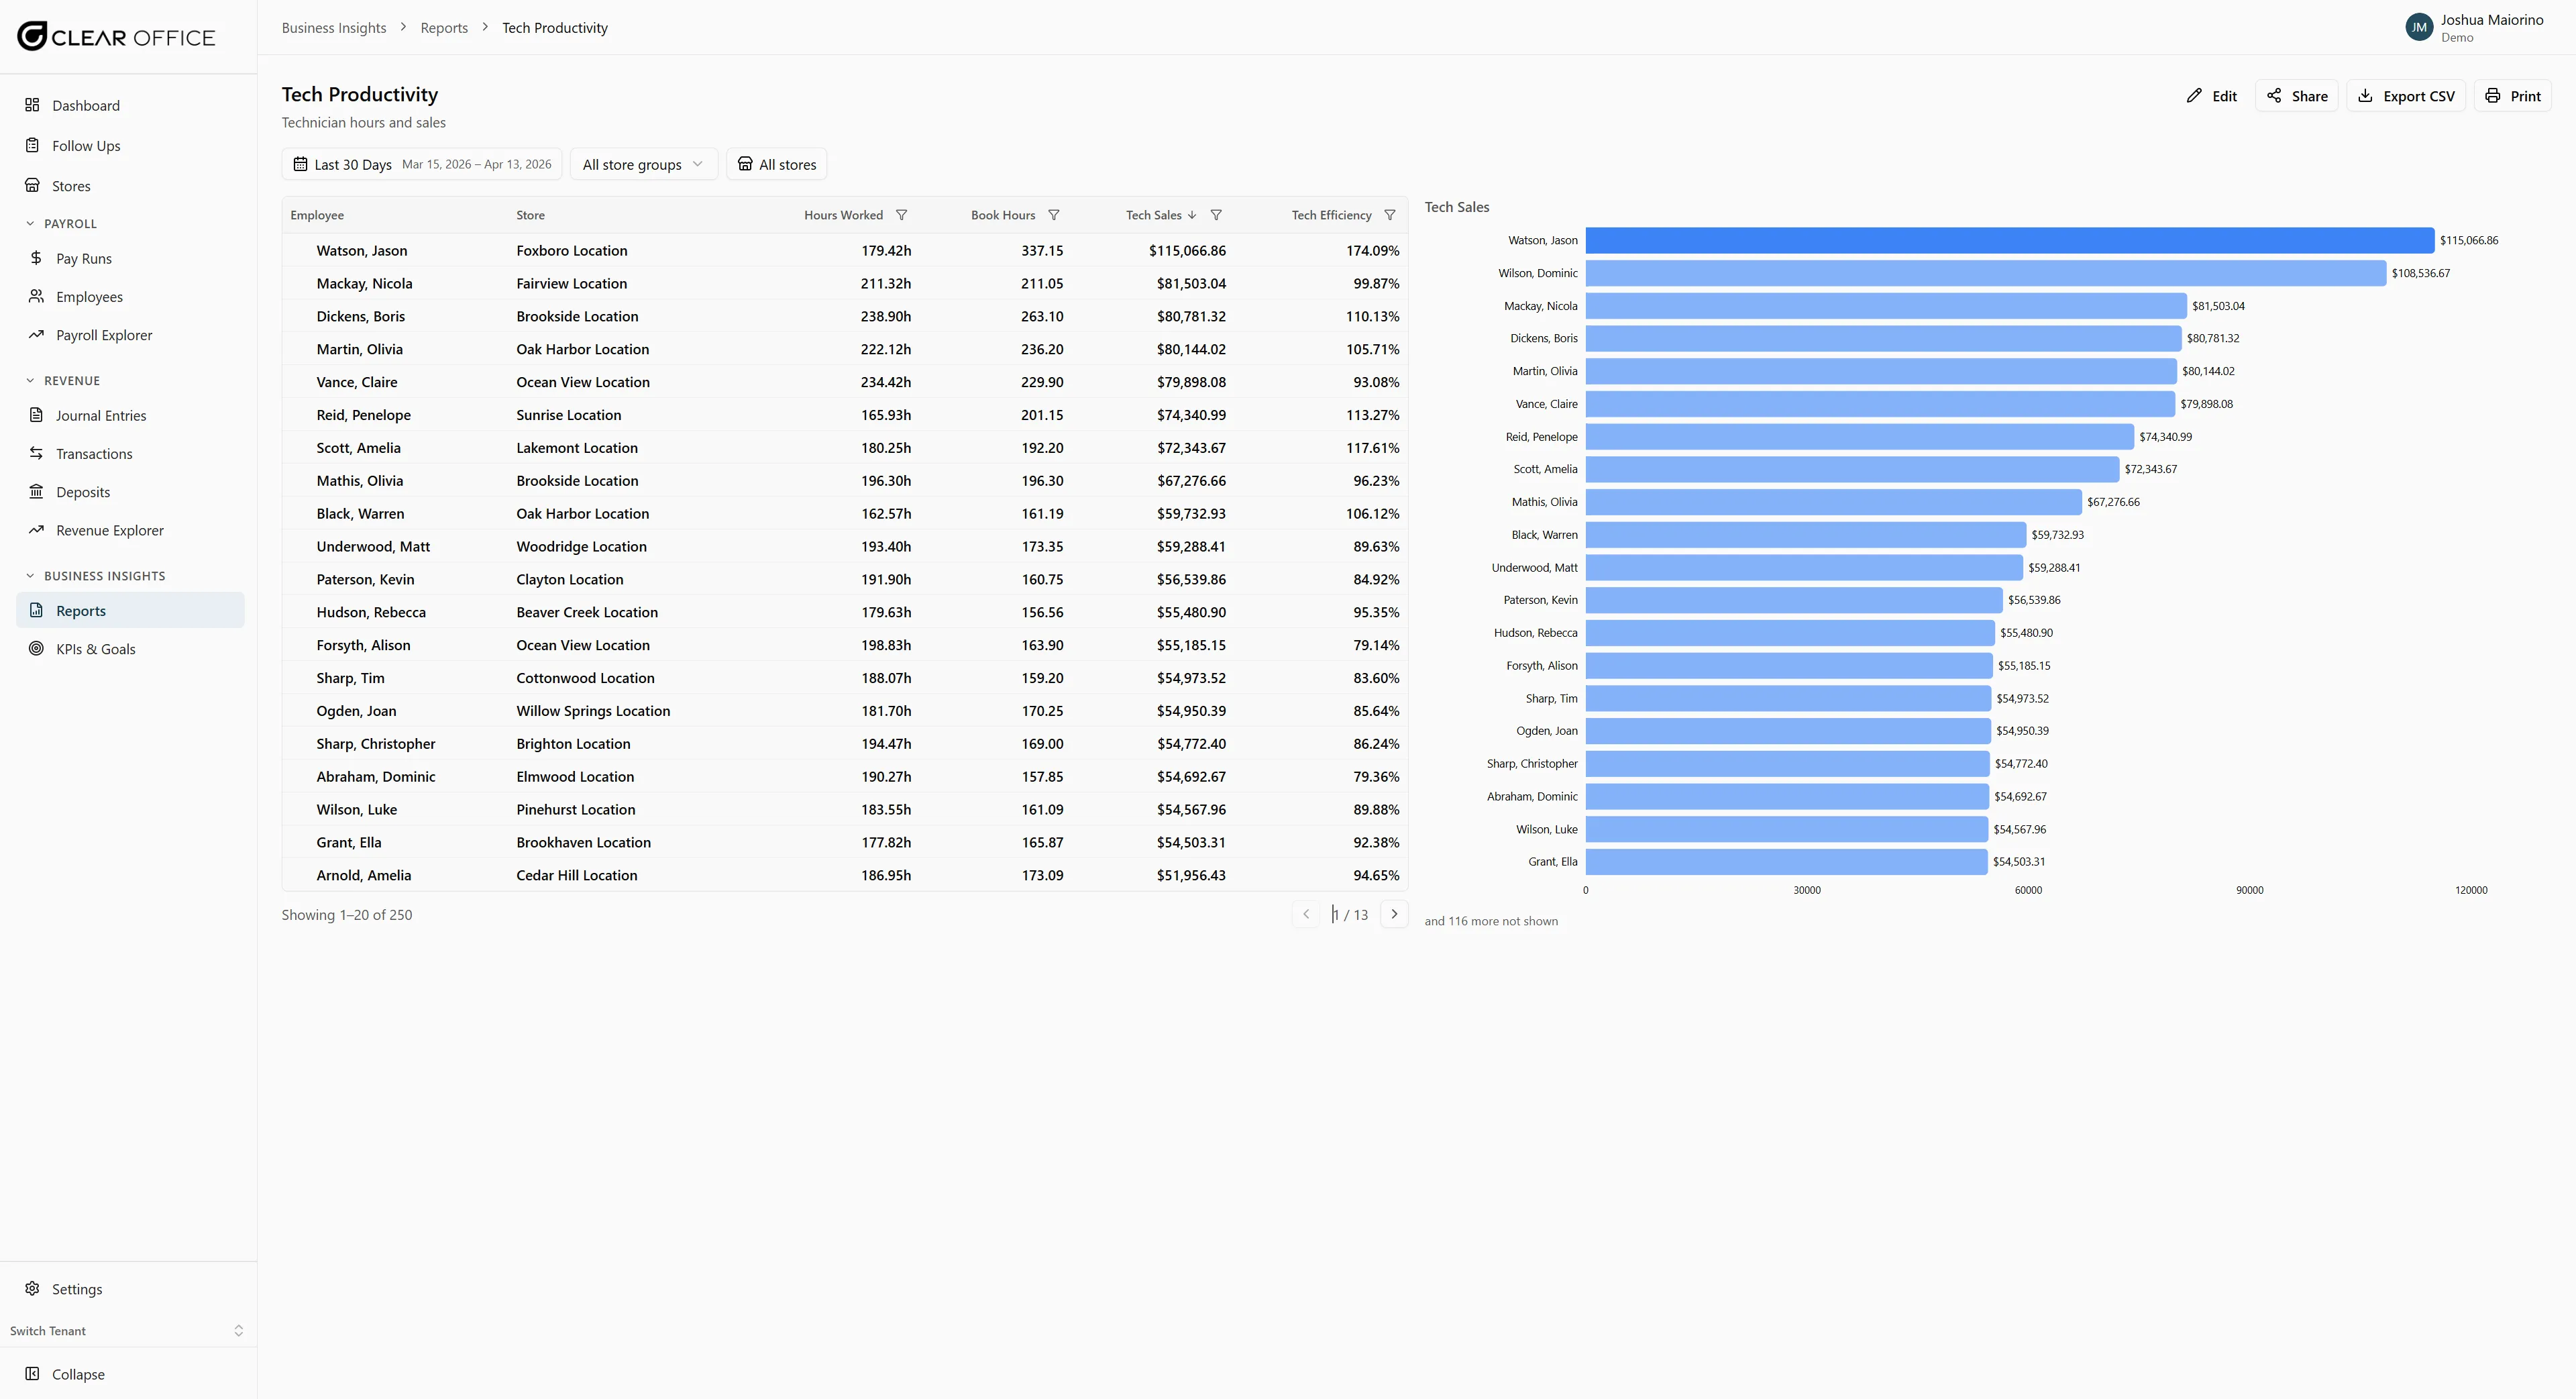Image resolution: width=2576 pixels, height=1399 pixels.
Task: Click the Deposits sidebar icon
Action: tap(35, 491)
